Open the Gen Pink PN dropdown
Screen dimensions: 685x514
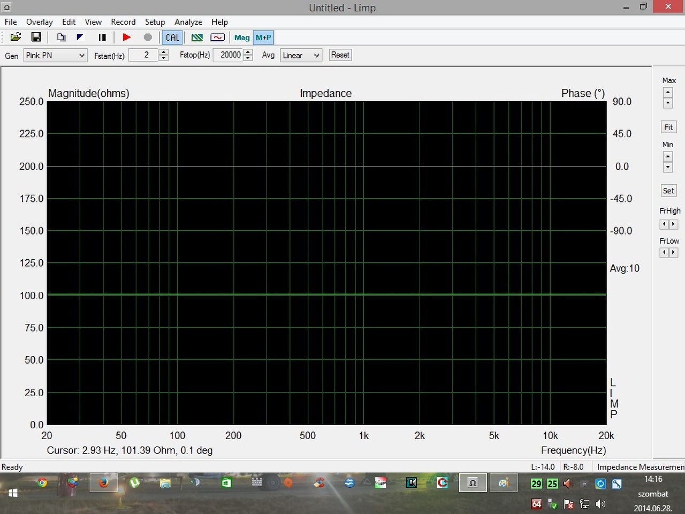pyautogui.click(x=55, y=55)
